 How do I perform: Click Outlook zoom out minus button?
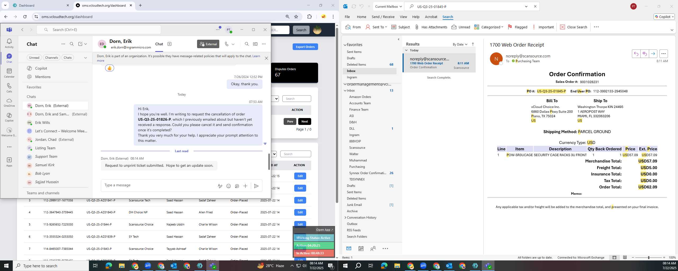tap(633, 258)
